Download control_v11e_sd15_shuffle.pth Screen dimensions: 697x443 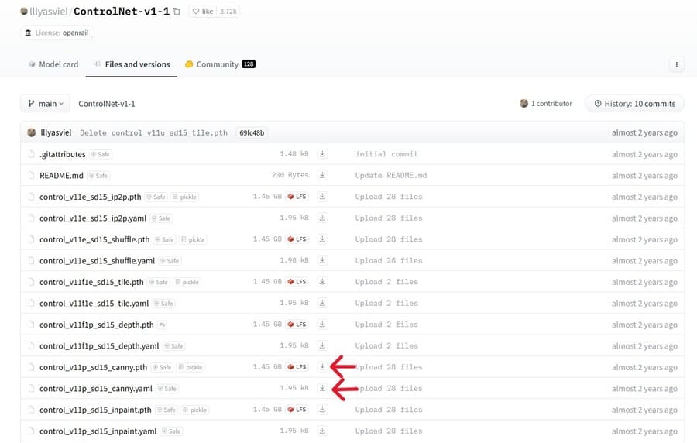pos(322,239)
